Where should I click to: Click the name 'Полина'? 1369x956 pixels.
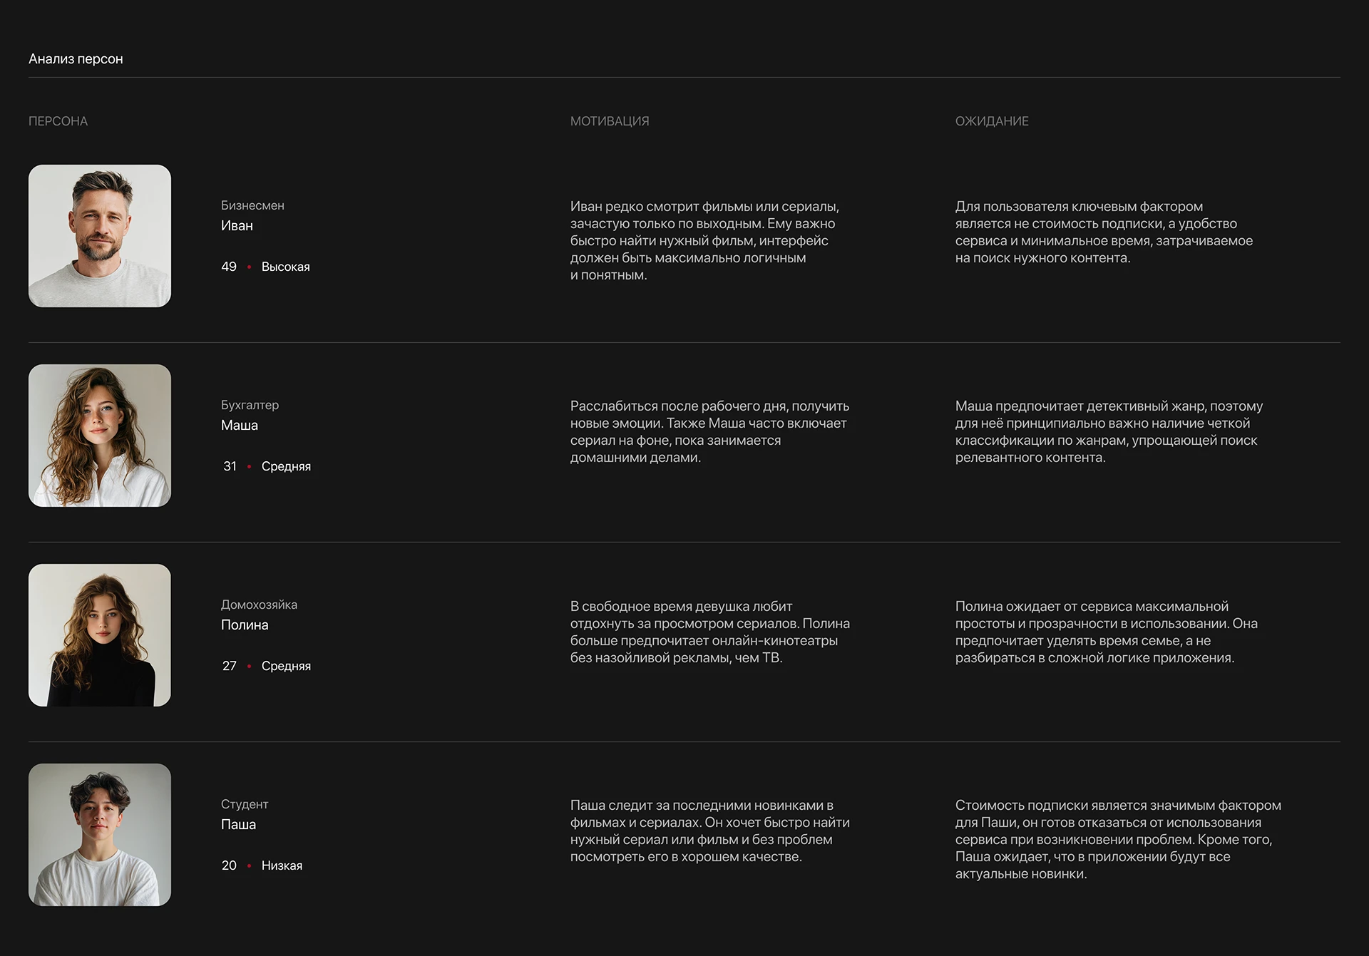[245, 625]
